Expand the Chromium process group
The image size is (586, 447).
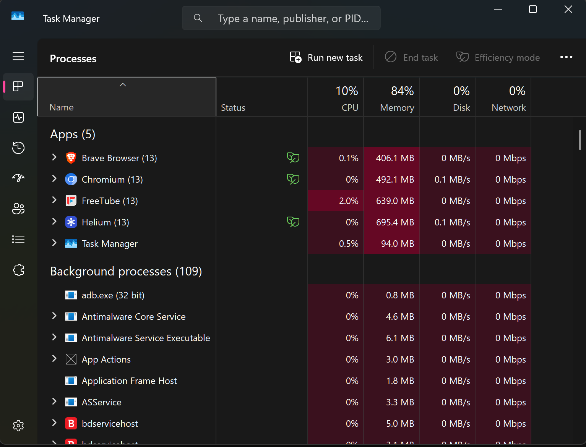click(54, 178)
